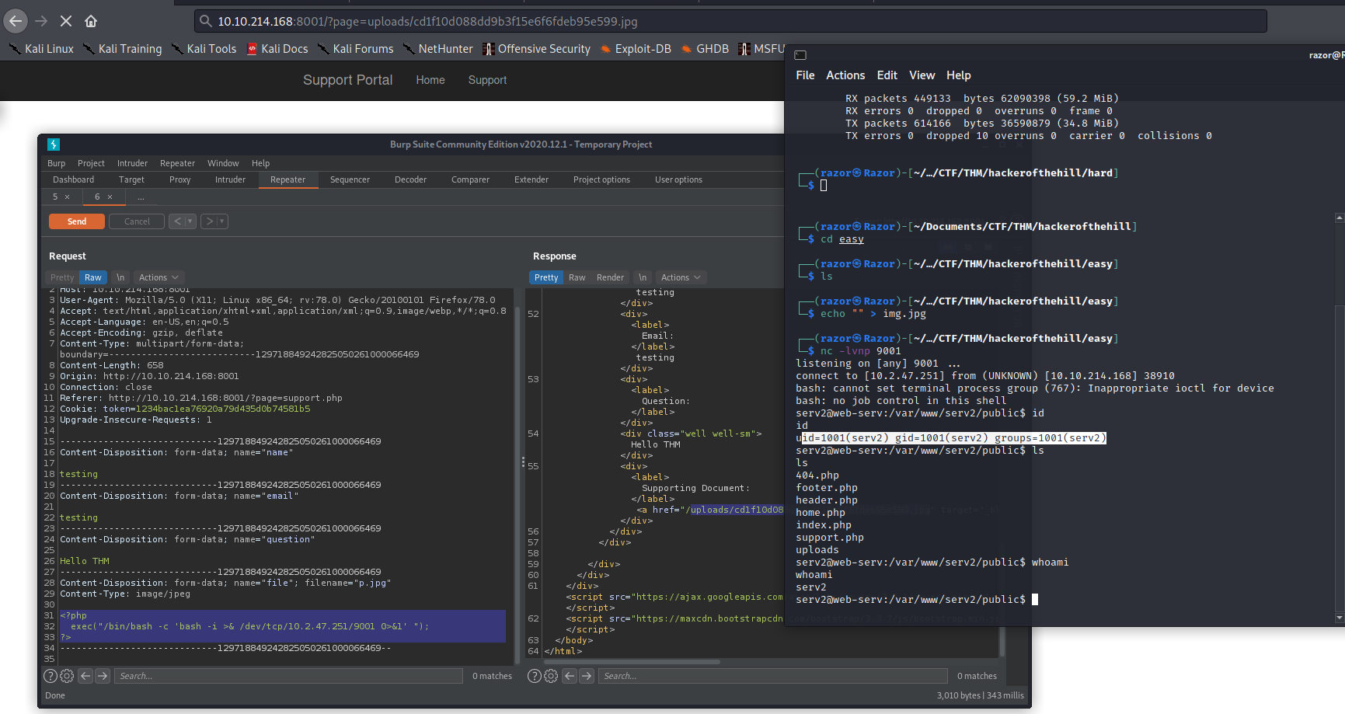Focus the response Search field
Screen dimensions: 1345x714
(772, 676)
